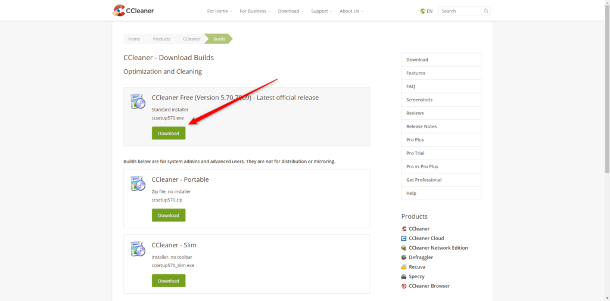Click the CCleaner Cloud product icon
Screen dimensions: 610x301
(x=404, y=238)
